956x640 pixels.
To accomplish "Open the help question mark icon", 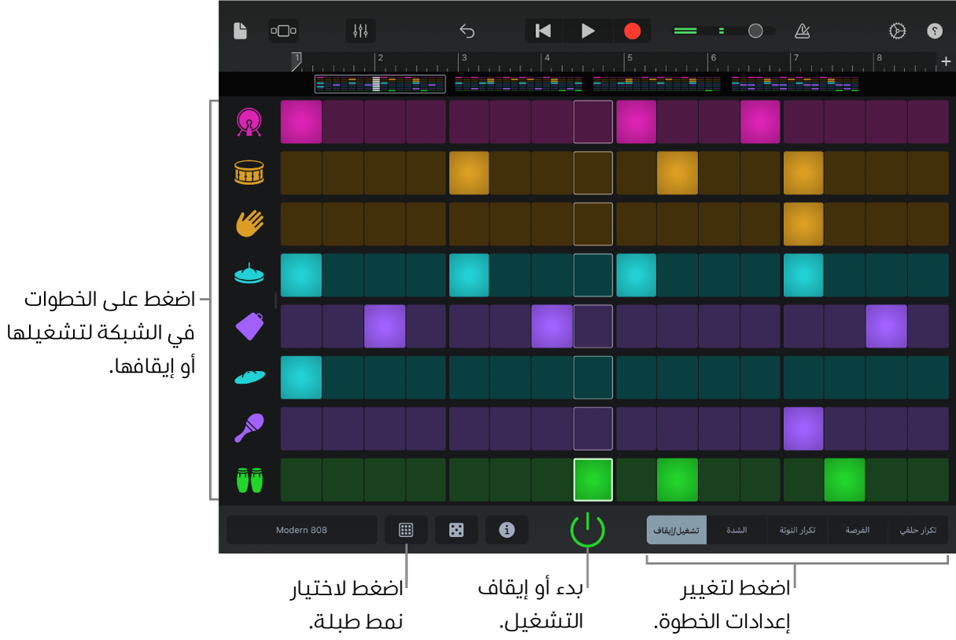I will point(935,31).
